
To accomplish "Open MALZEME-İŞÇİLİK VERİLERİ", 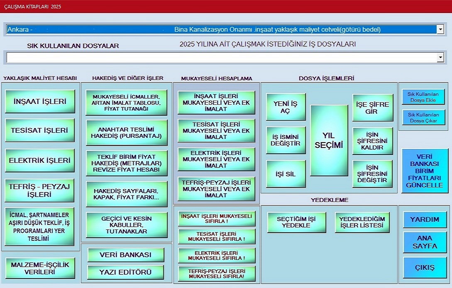I will (x=40, y=268).
